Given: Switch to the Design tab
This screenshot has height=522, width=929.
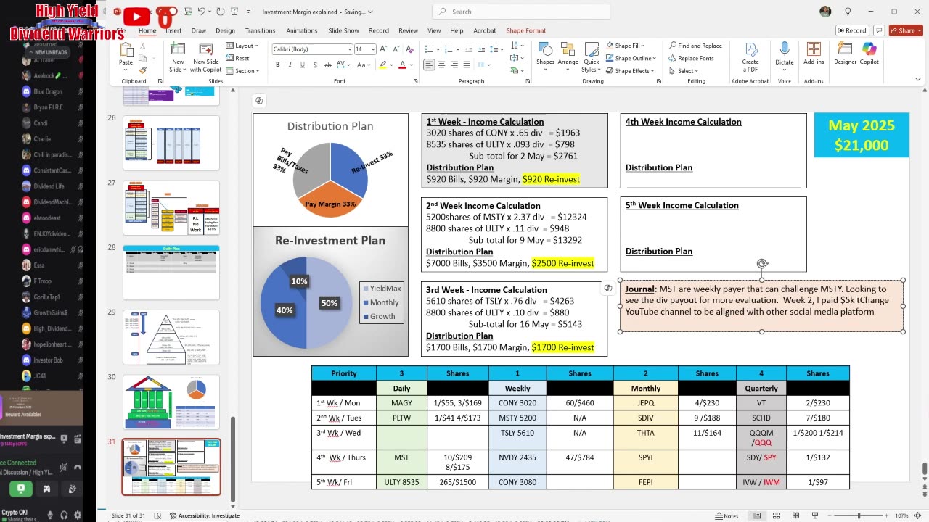Looking at the screenshot, I should pyautogui.click(x=225, y=30).
